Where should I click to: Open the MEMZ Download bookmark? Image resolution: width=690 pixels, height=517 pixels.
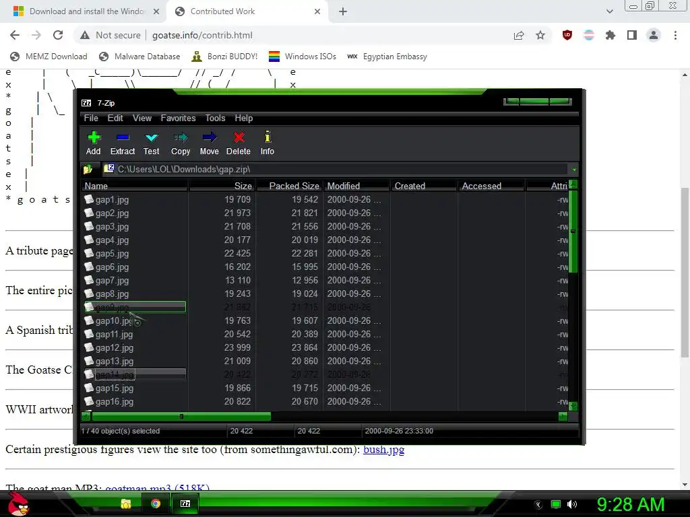[x=49, y=57]
